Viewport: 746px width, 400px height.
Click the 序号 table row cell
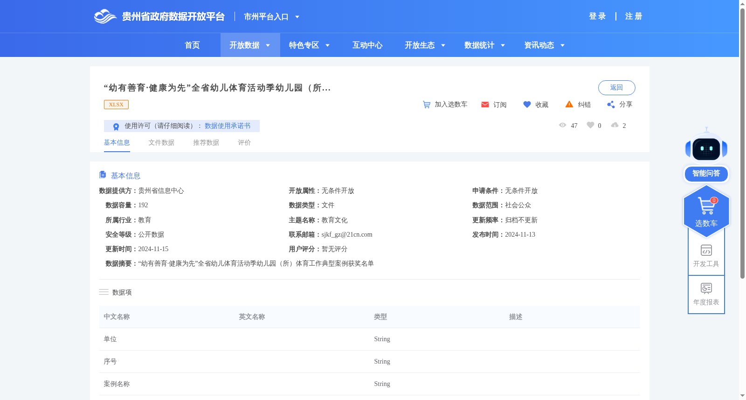[110, 362]
